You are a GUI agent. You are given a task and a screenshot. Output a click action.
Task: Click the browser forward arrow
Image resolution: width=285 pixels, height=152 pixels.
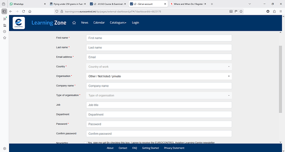pyautogui.click(x=17, y=12)
